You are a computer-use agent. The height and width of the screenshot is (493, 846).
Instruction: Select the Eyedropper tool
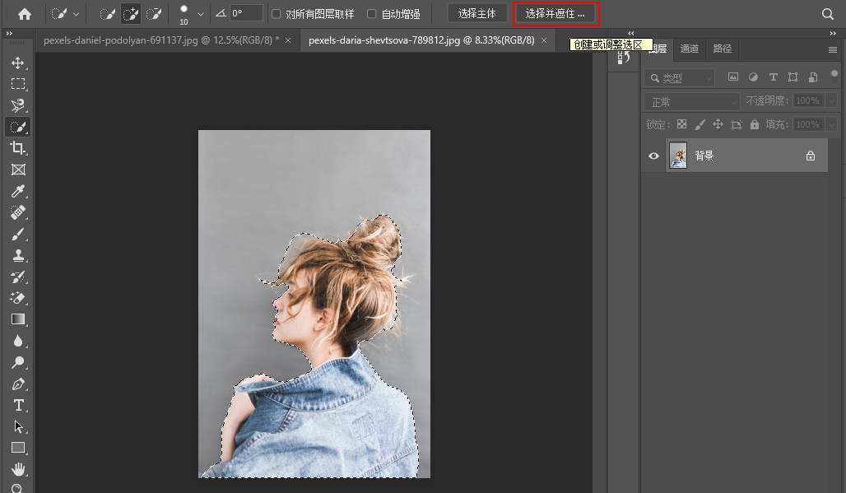[18, 191]
